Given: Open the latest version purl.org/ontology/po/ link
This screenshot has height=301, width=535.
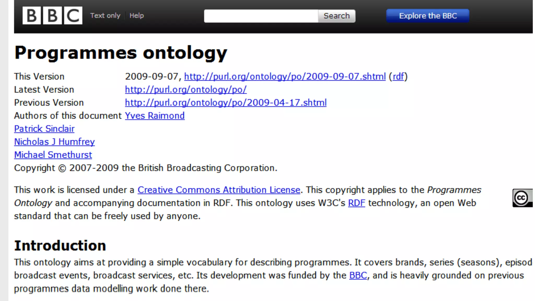Looking at the screenshot, I should coord(185,90).
